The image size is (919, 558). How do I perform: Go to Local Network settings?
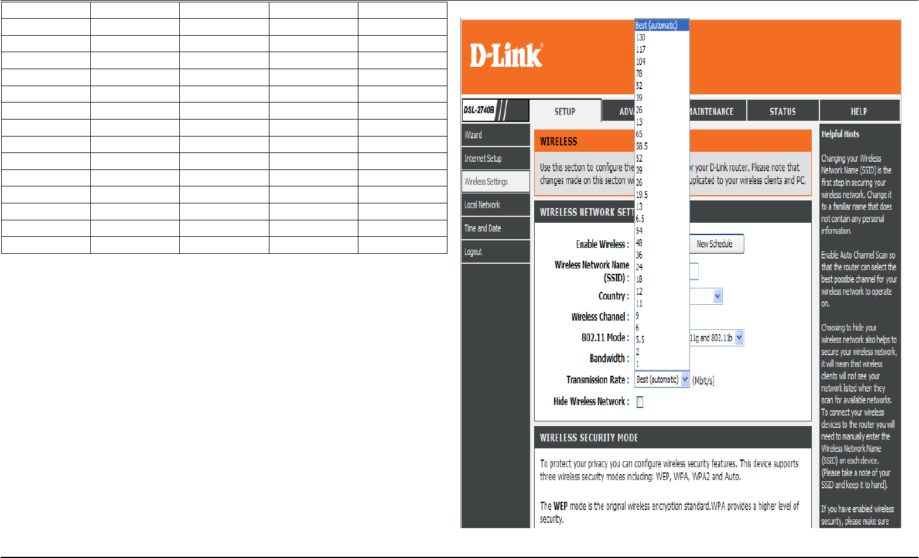(x=496, y=205)
